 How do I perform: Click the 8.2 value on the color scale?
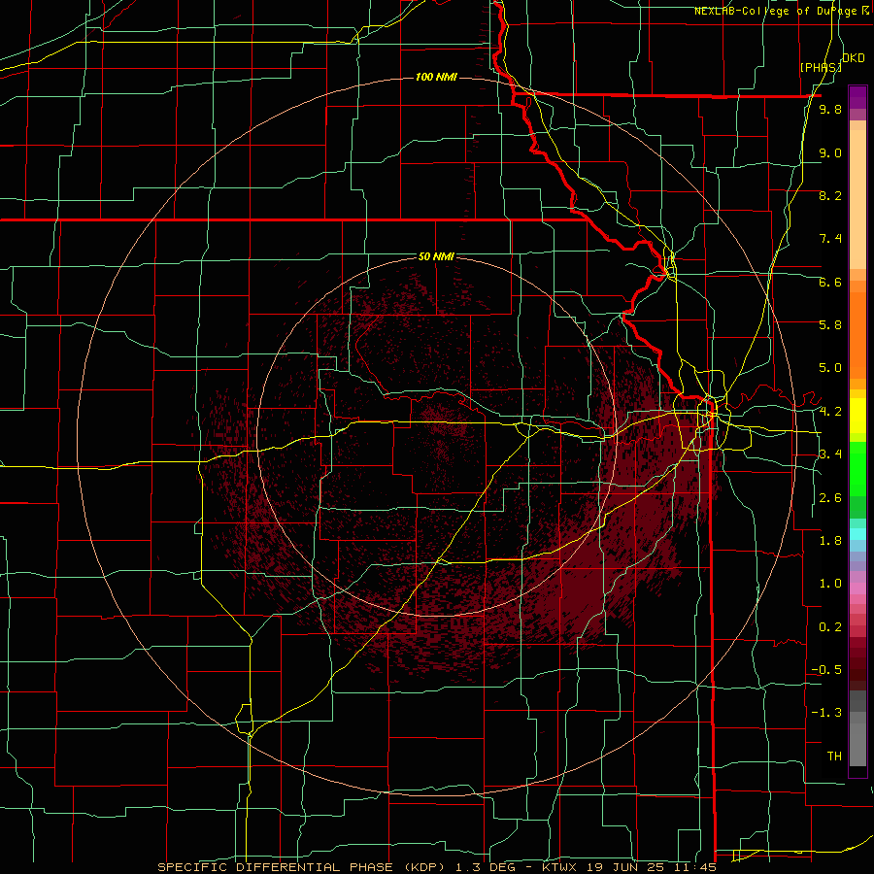click(830, 195)
